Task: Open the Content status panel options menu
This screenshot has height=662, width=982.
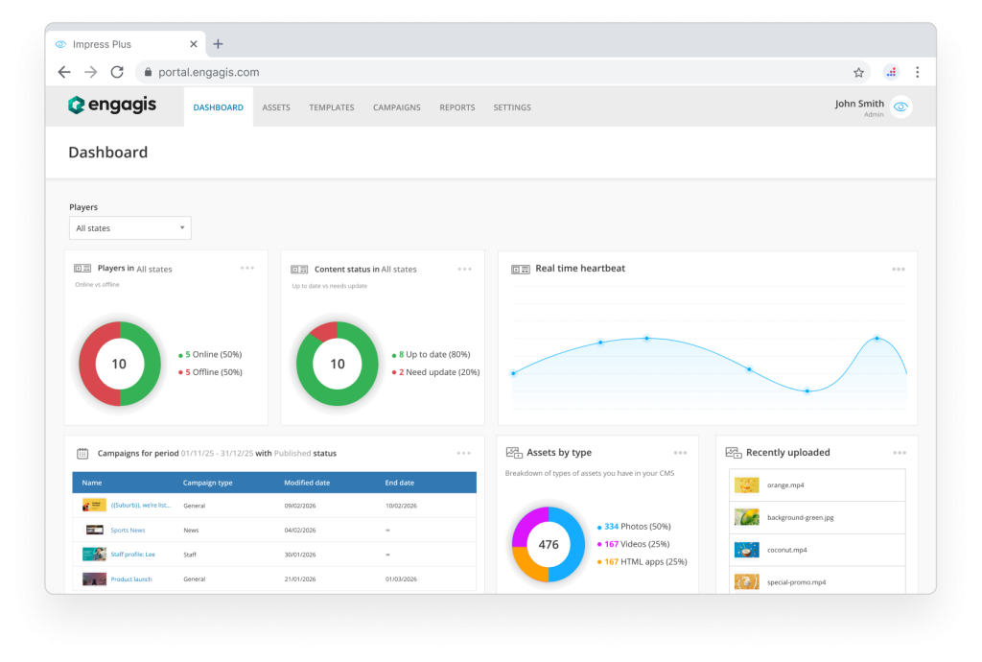Action: 465,270
